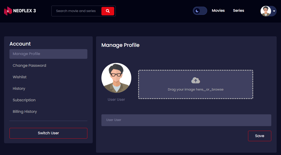Open the Series page
Image resolution: width=281 pixels, height=155 pixels.
tap(238, 10)
